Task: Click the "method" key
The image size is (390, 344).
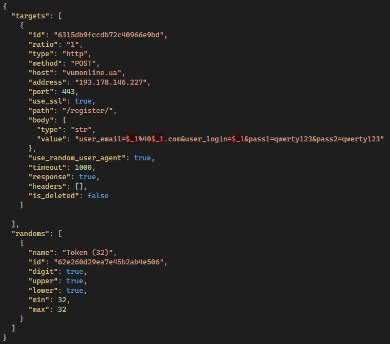Action: tap(45, 63)
